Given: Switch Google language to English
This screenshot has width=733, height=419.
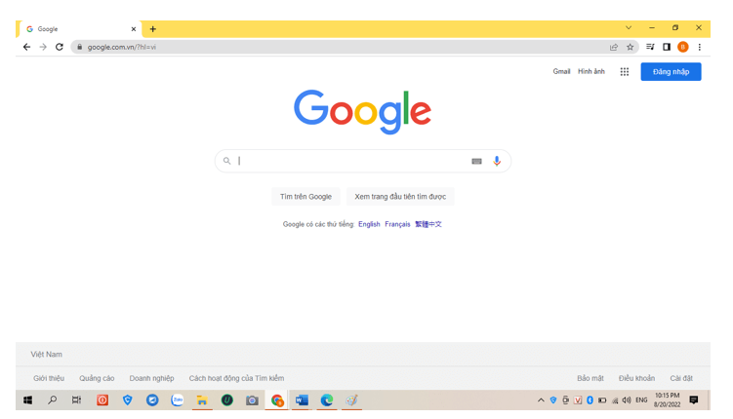Looking at the screenshot, I should (369, 224).
